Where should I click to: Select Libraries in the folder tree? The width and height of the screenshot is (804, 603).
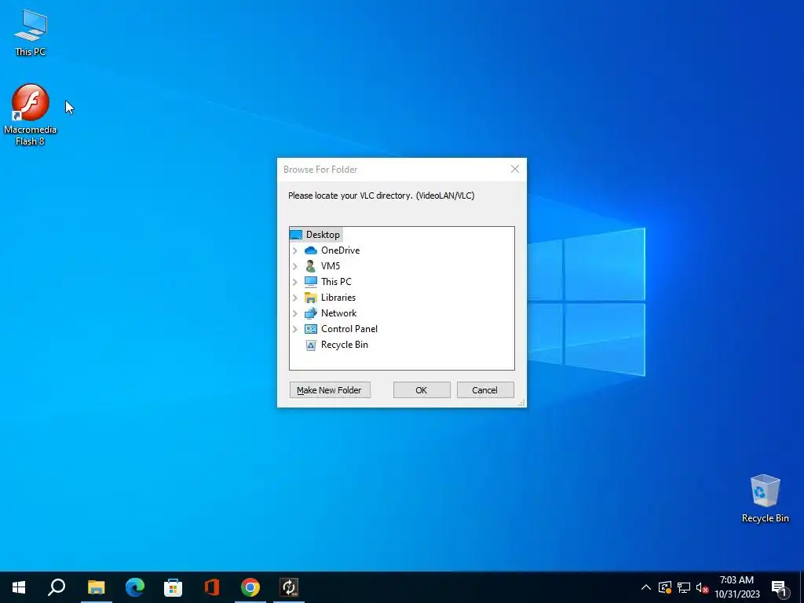pos(338,298)
